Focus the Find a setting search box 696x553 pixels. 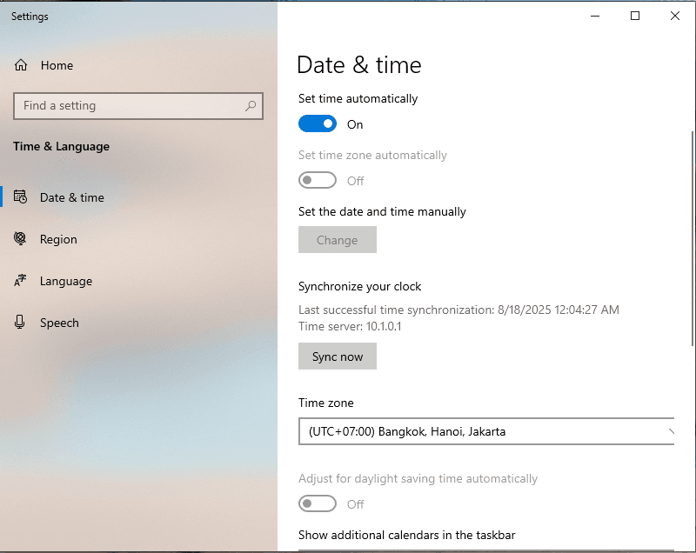(x=130, y=106)
